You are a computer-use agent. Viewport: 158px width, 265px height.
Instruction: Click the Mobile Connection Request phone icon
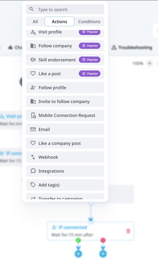33,115
